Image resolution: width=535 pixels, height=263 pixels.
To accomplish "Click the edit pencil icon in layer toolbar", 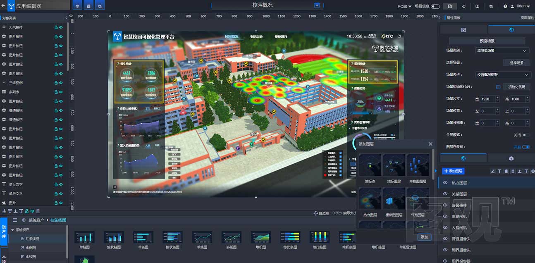I will 492,171.
